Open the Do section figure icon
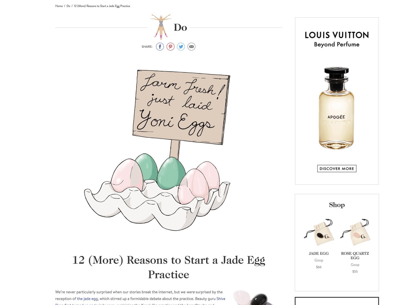Viewport: 410px width, 305px height. (161, 27)
